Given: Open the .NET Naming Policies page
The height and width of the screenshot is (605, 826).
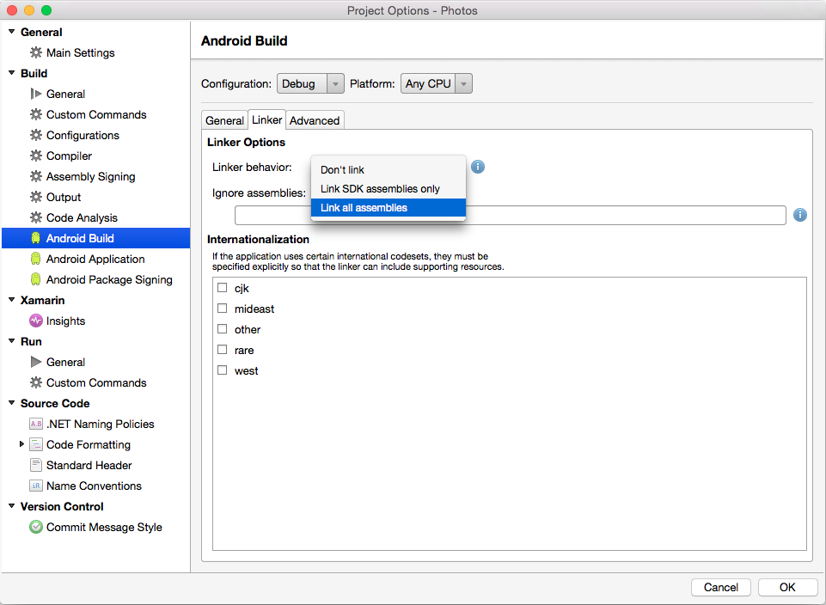Looking at the screenshot, I should (100, 424).
